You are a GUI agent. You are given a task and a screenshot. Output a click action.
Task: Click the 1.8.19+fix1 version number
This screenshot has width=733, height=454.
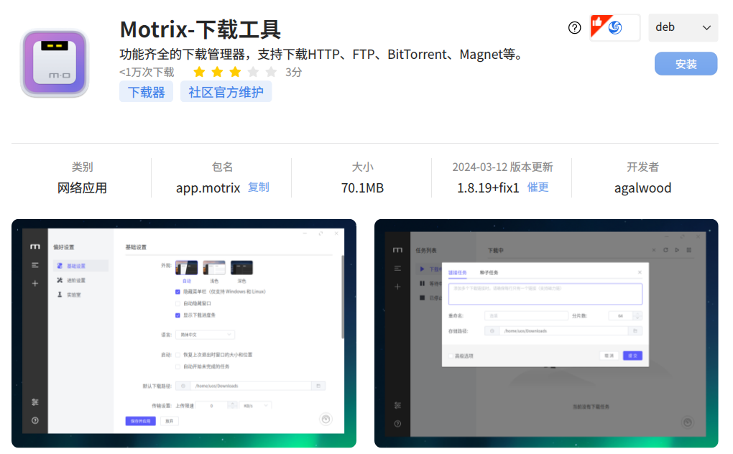click(488, 188)
